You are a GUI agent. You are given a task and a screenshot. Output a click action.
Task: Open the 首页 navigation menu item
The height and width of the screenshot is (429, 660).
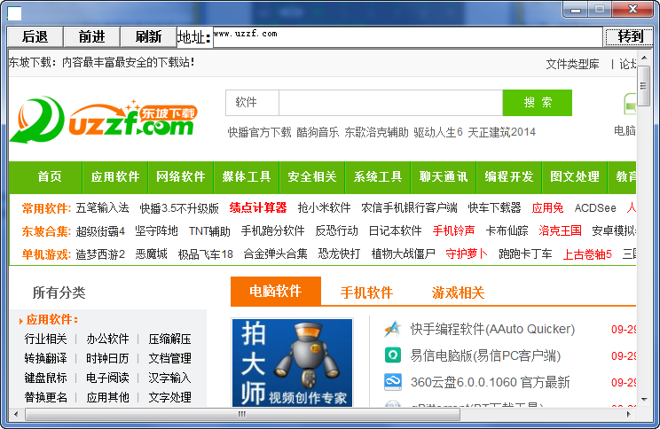point(50,176)
